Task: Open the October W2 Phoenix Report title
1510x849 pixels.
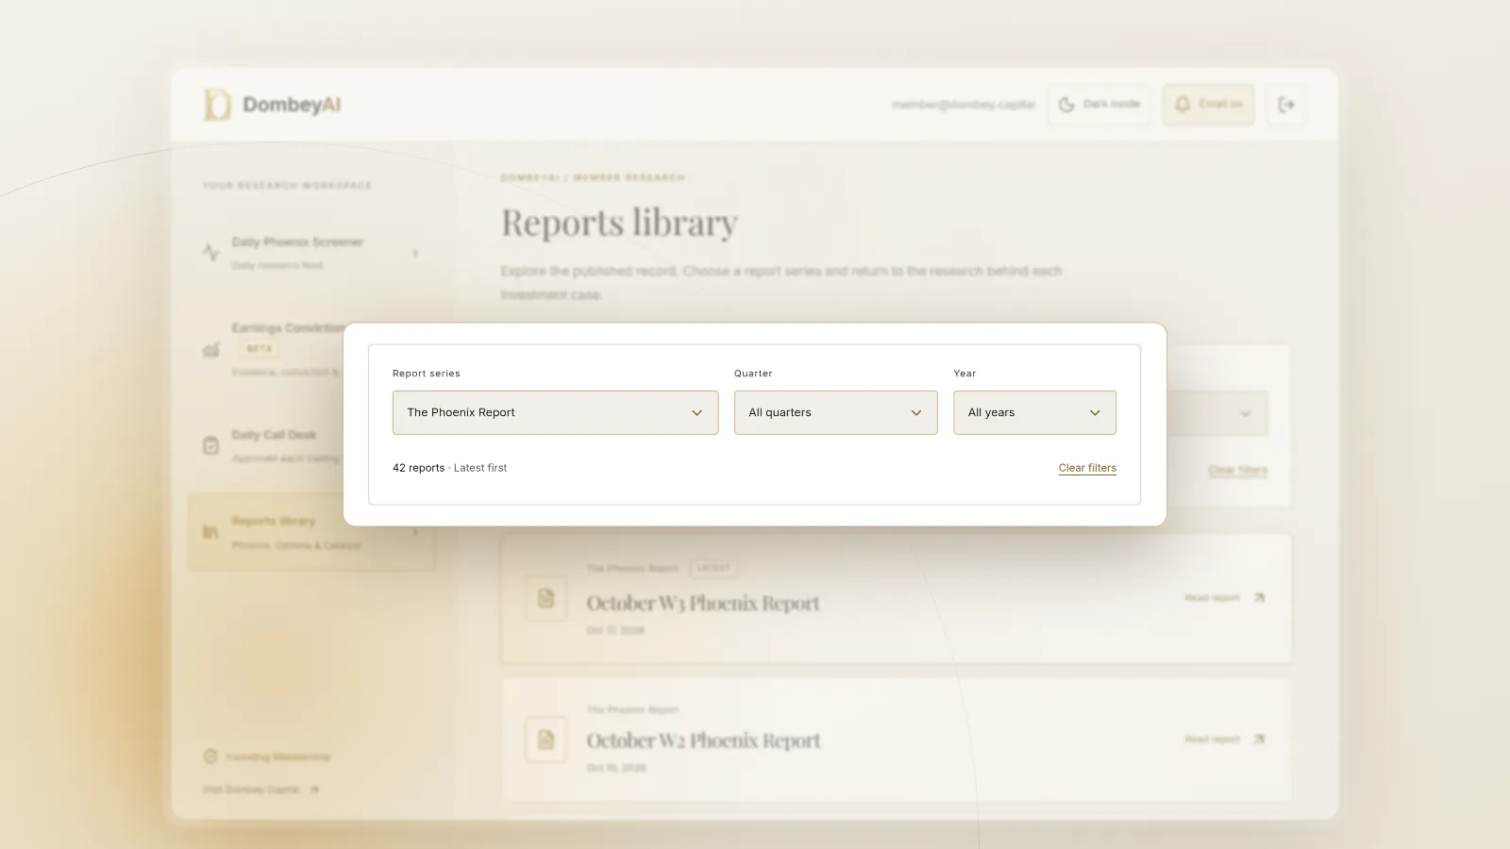Action: 703,741
